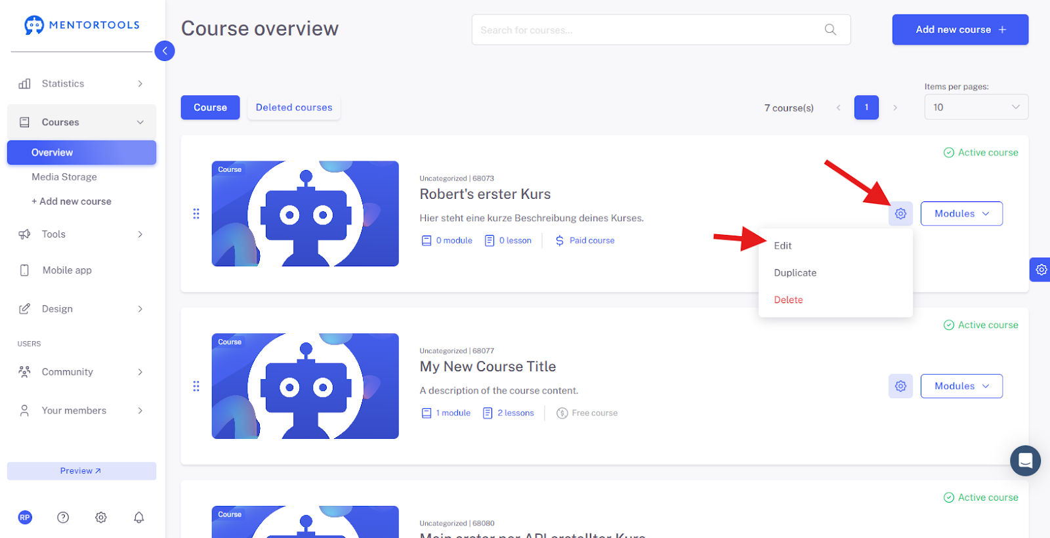
Task: Click the Design pencil icon
Action: [x=25, y=309]
